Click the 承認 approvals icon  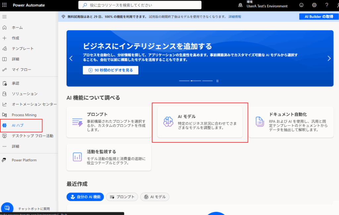[5, 83]
